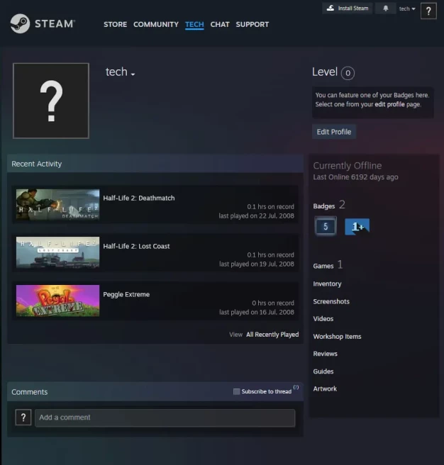
Task: Click the large profile avatar image
Action: coord(51,101)
